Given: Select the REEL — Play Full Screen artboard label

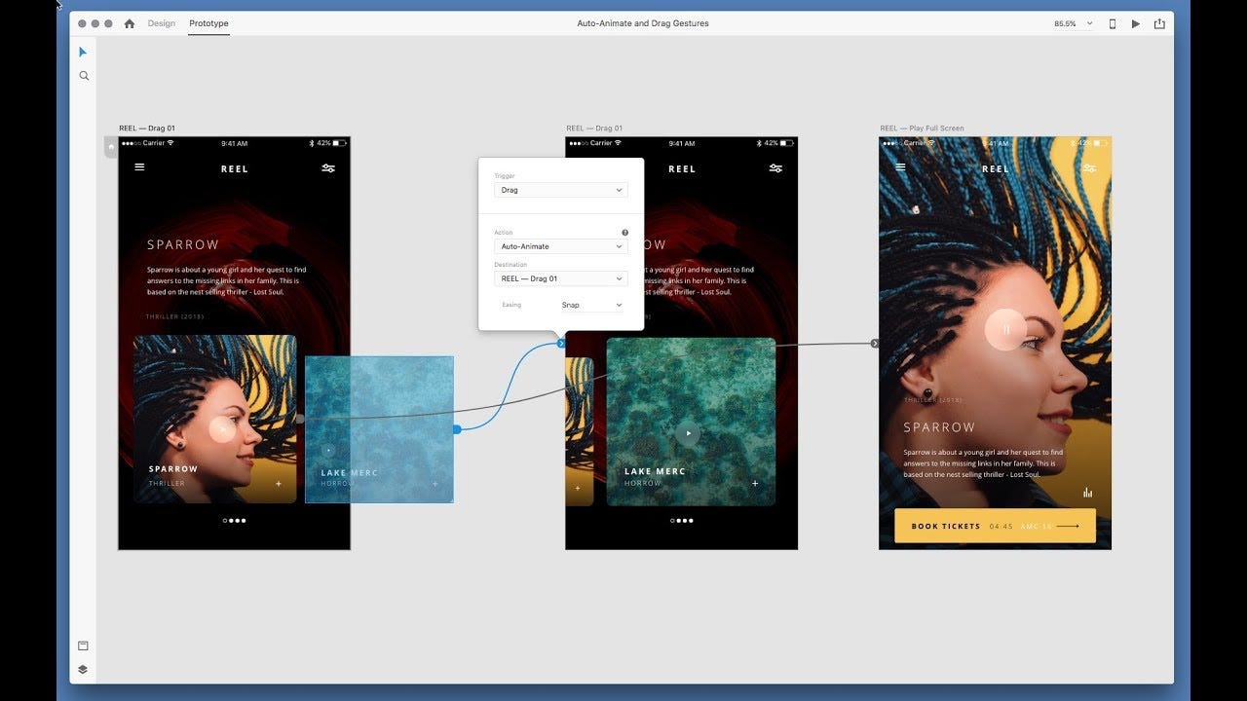Looking at the screenshot, I should pos(922,129).
